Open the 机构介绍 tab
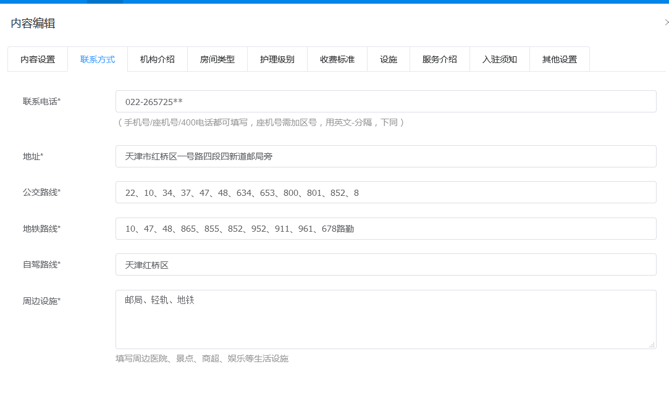669x393 pixels. 158,59
